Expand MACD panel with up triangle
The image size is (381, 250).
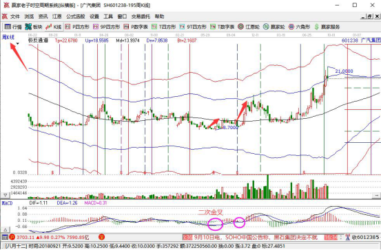[x=5, y=229]
